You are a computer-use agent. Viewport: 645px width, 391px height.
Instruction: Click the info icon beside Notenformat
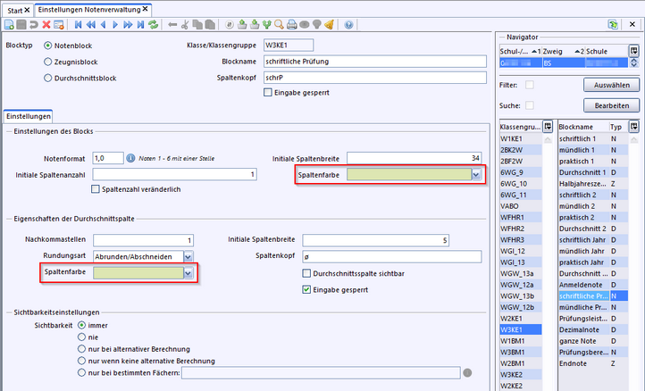[x=131, y=158]
